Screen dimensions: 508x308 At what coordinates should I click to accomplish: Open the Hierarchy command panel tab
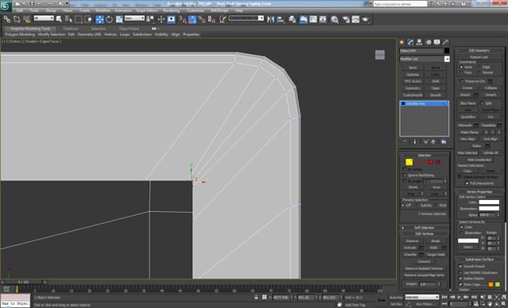click(x=419, y=42)
